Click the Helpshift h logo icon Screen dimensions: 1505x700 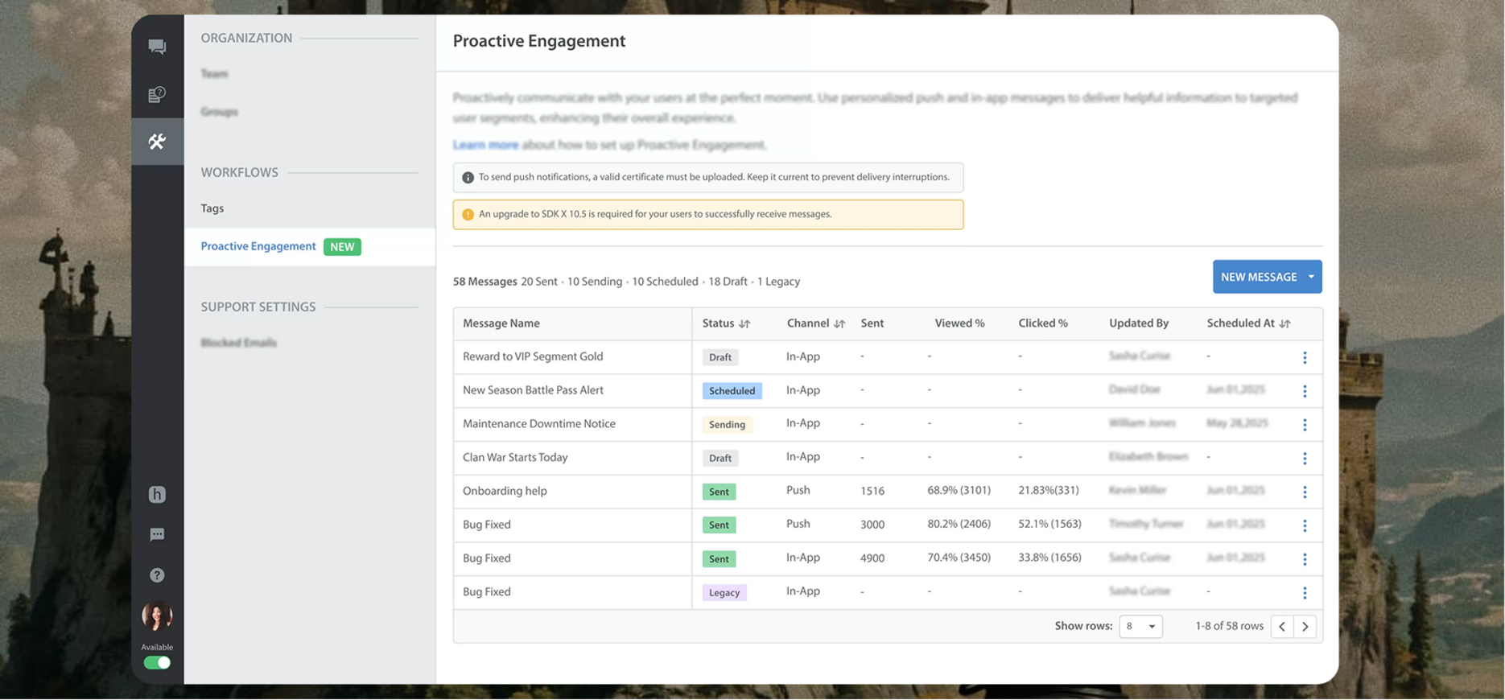[157, 494]
